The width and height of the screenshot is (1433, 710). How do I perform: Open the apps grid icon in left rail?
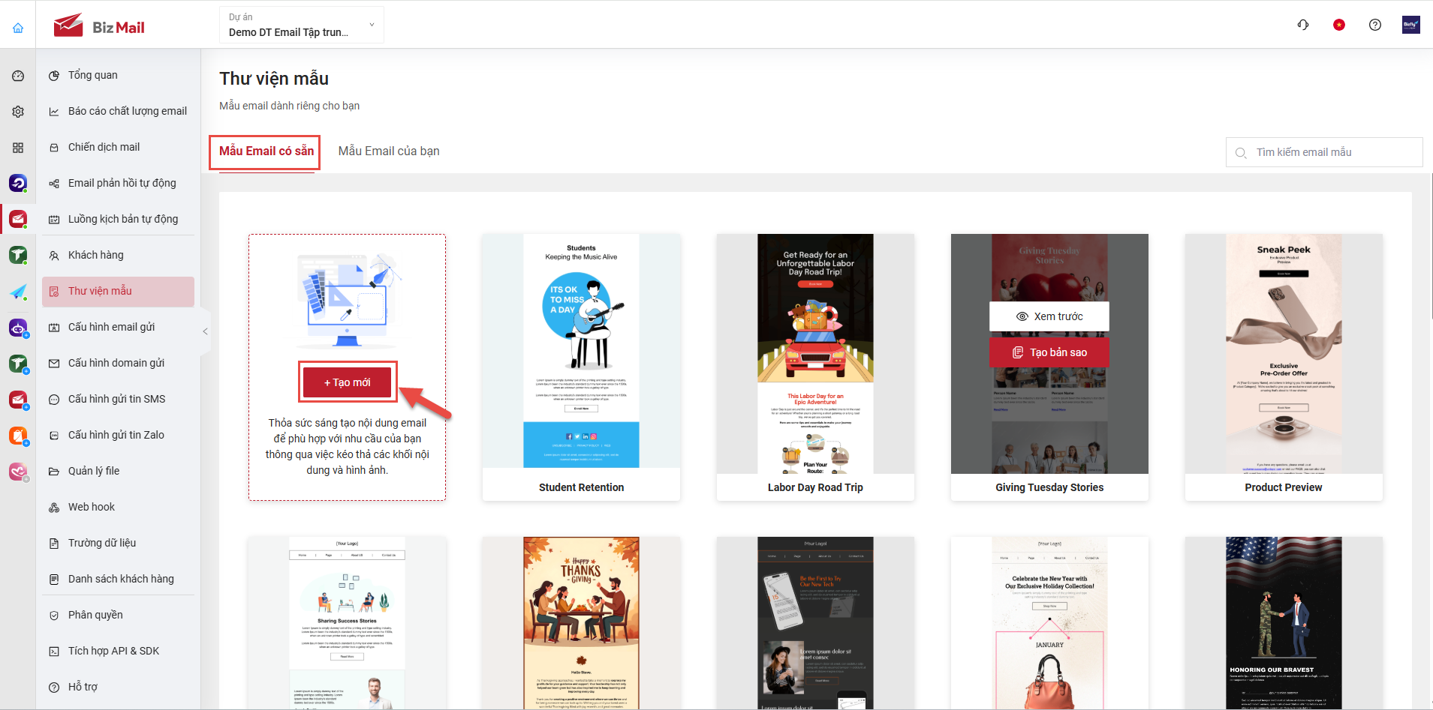tap(18, 148)
